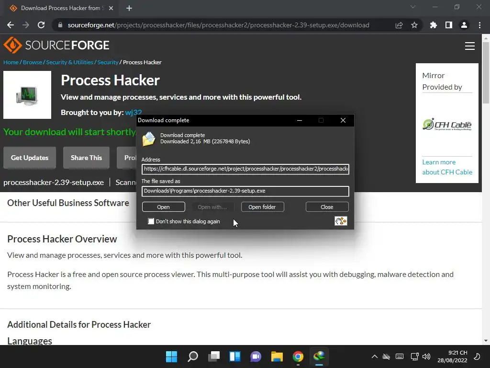Click Learn more about CFH Cable link
This screenshot has height=368, width=490.
point(447,167)
